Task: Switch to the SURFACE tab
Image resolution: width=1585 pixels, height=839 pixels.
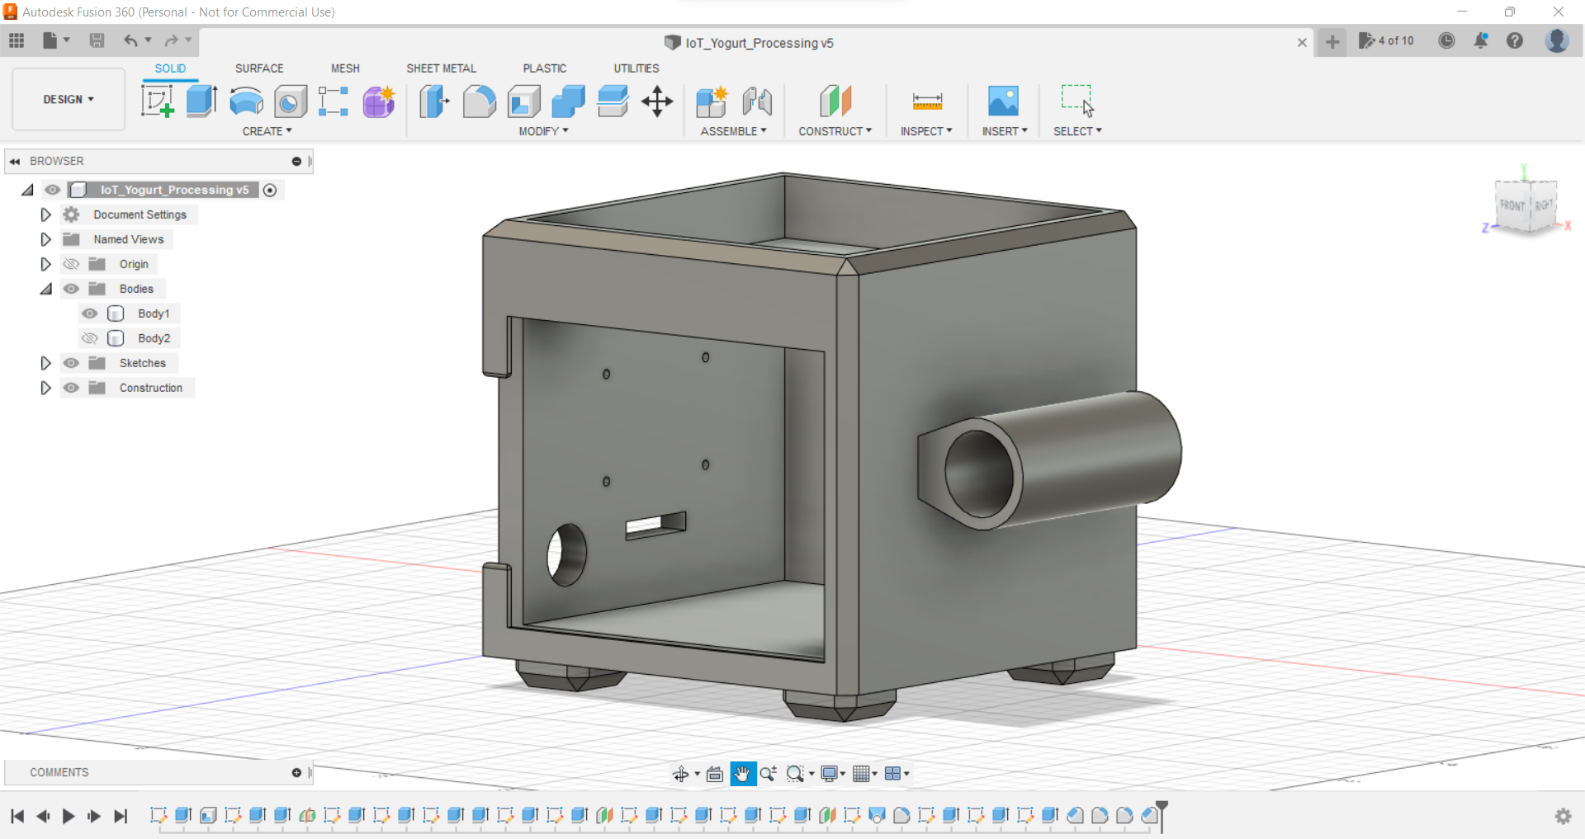Action: [258, 68]
